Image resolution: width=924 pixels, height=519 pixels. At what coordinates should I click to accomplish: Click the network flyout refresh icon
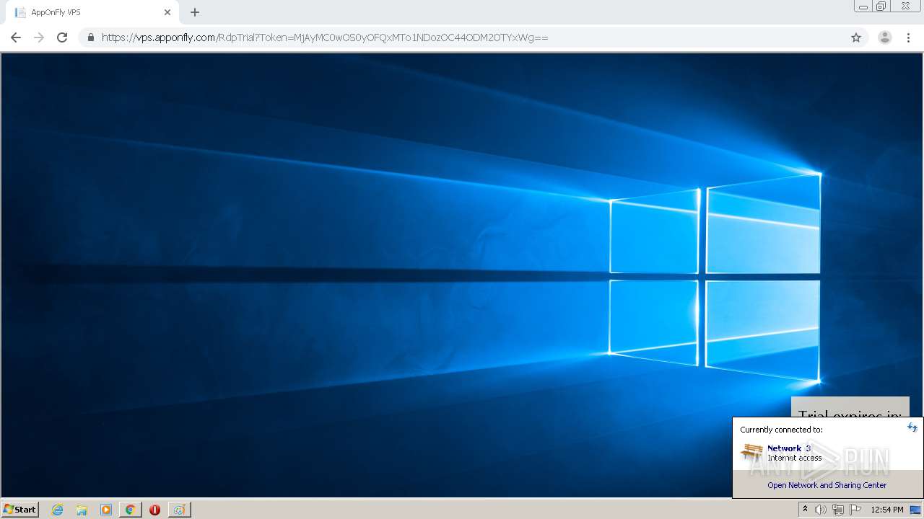click(x=912, y=427)
